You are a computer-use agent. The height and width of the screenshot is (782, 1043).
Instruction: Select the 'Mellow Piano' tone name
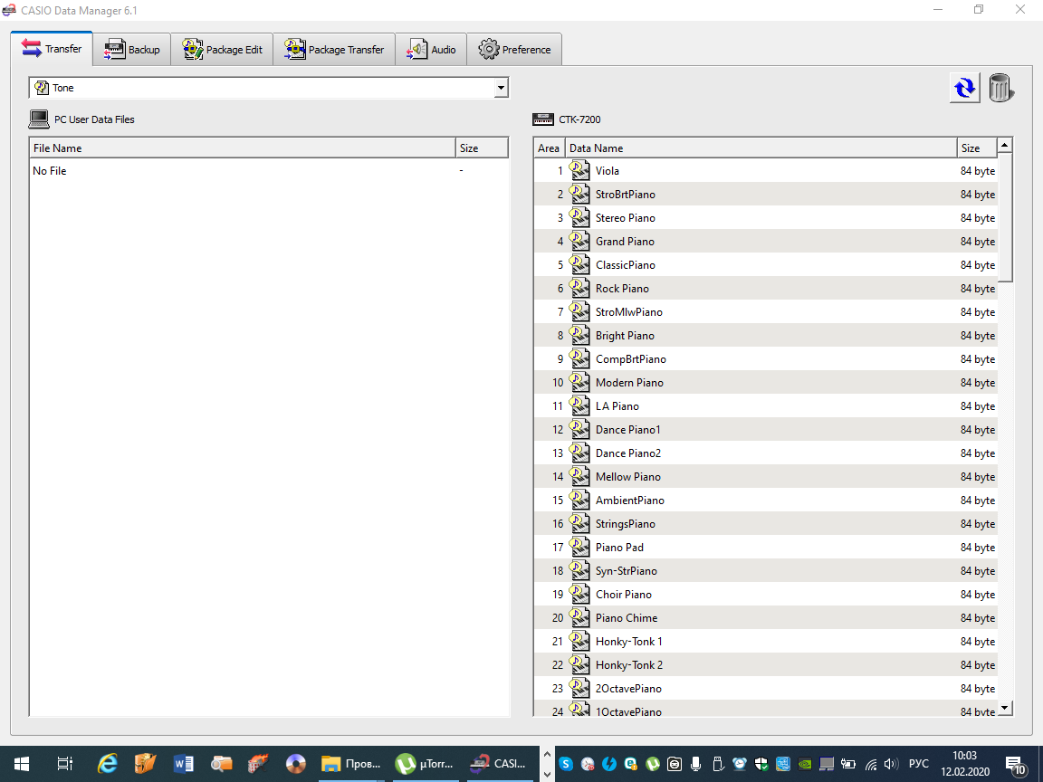(x=628, y=477)
